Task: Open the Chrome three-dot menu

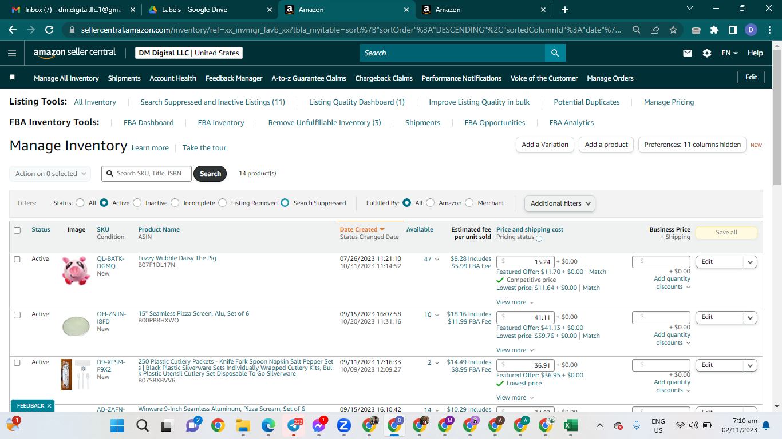Action: pos(769,30)
